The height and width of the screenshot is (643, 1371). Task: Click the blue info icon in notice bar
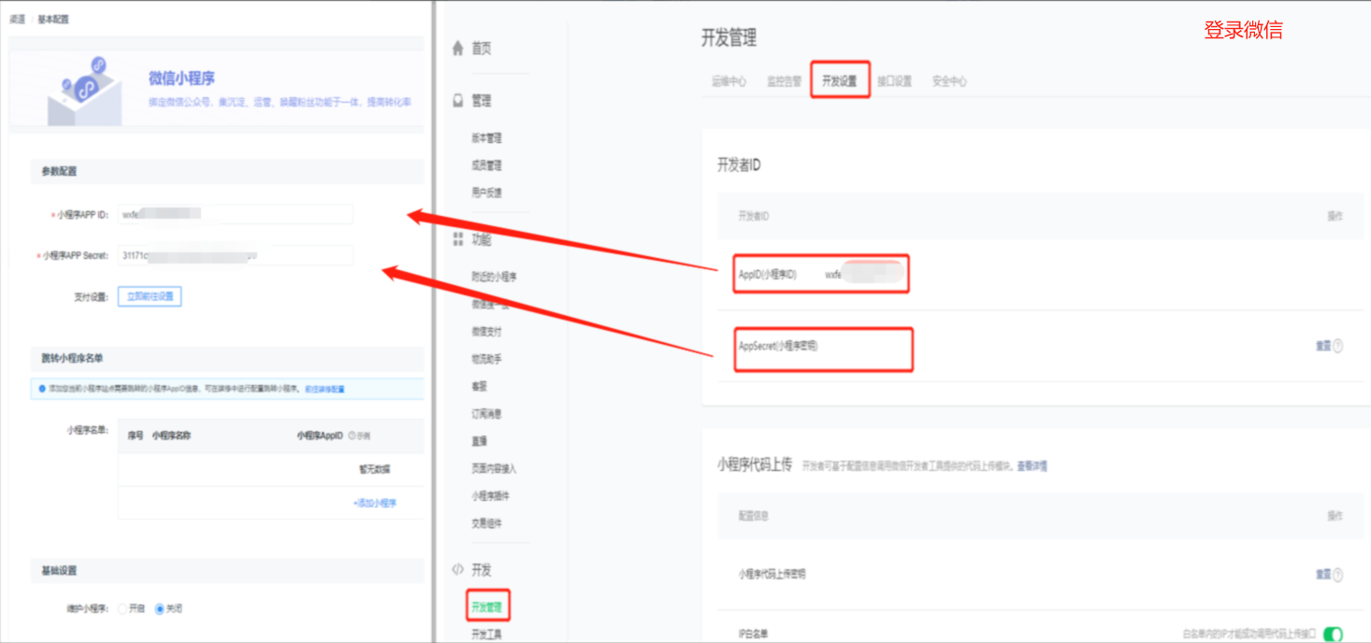coord(42,389)
